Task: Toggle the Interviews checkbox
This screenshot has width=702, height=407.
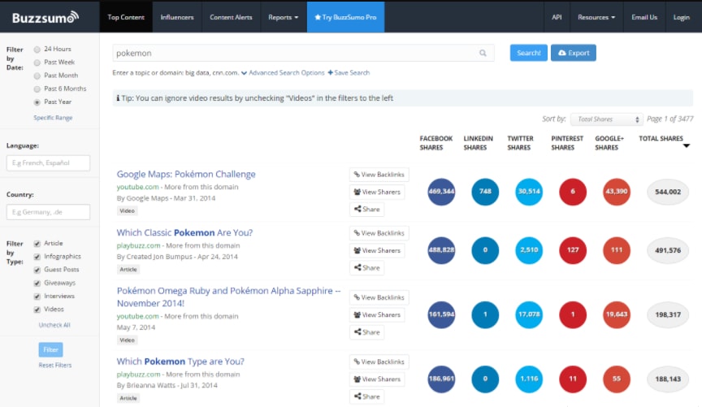Action: pos(37,297)
